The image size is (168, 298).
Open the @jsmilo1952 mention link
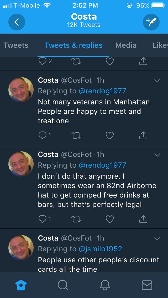100,248
